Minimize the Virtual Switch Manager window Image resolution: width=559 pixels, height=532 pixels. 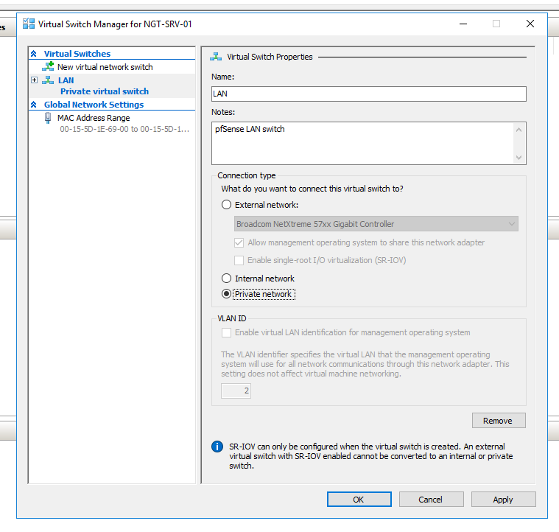point(463,24)
